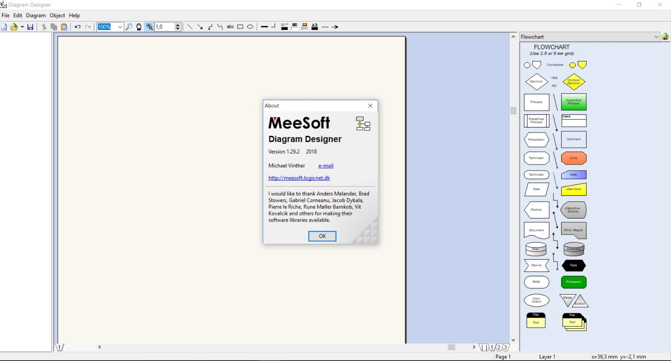Click the vertical scrollbar down arrow

513,340
